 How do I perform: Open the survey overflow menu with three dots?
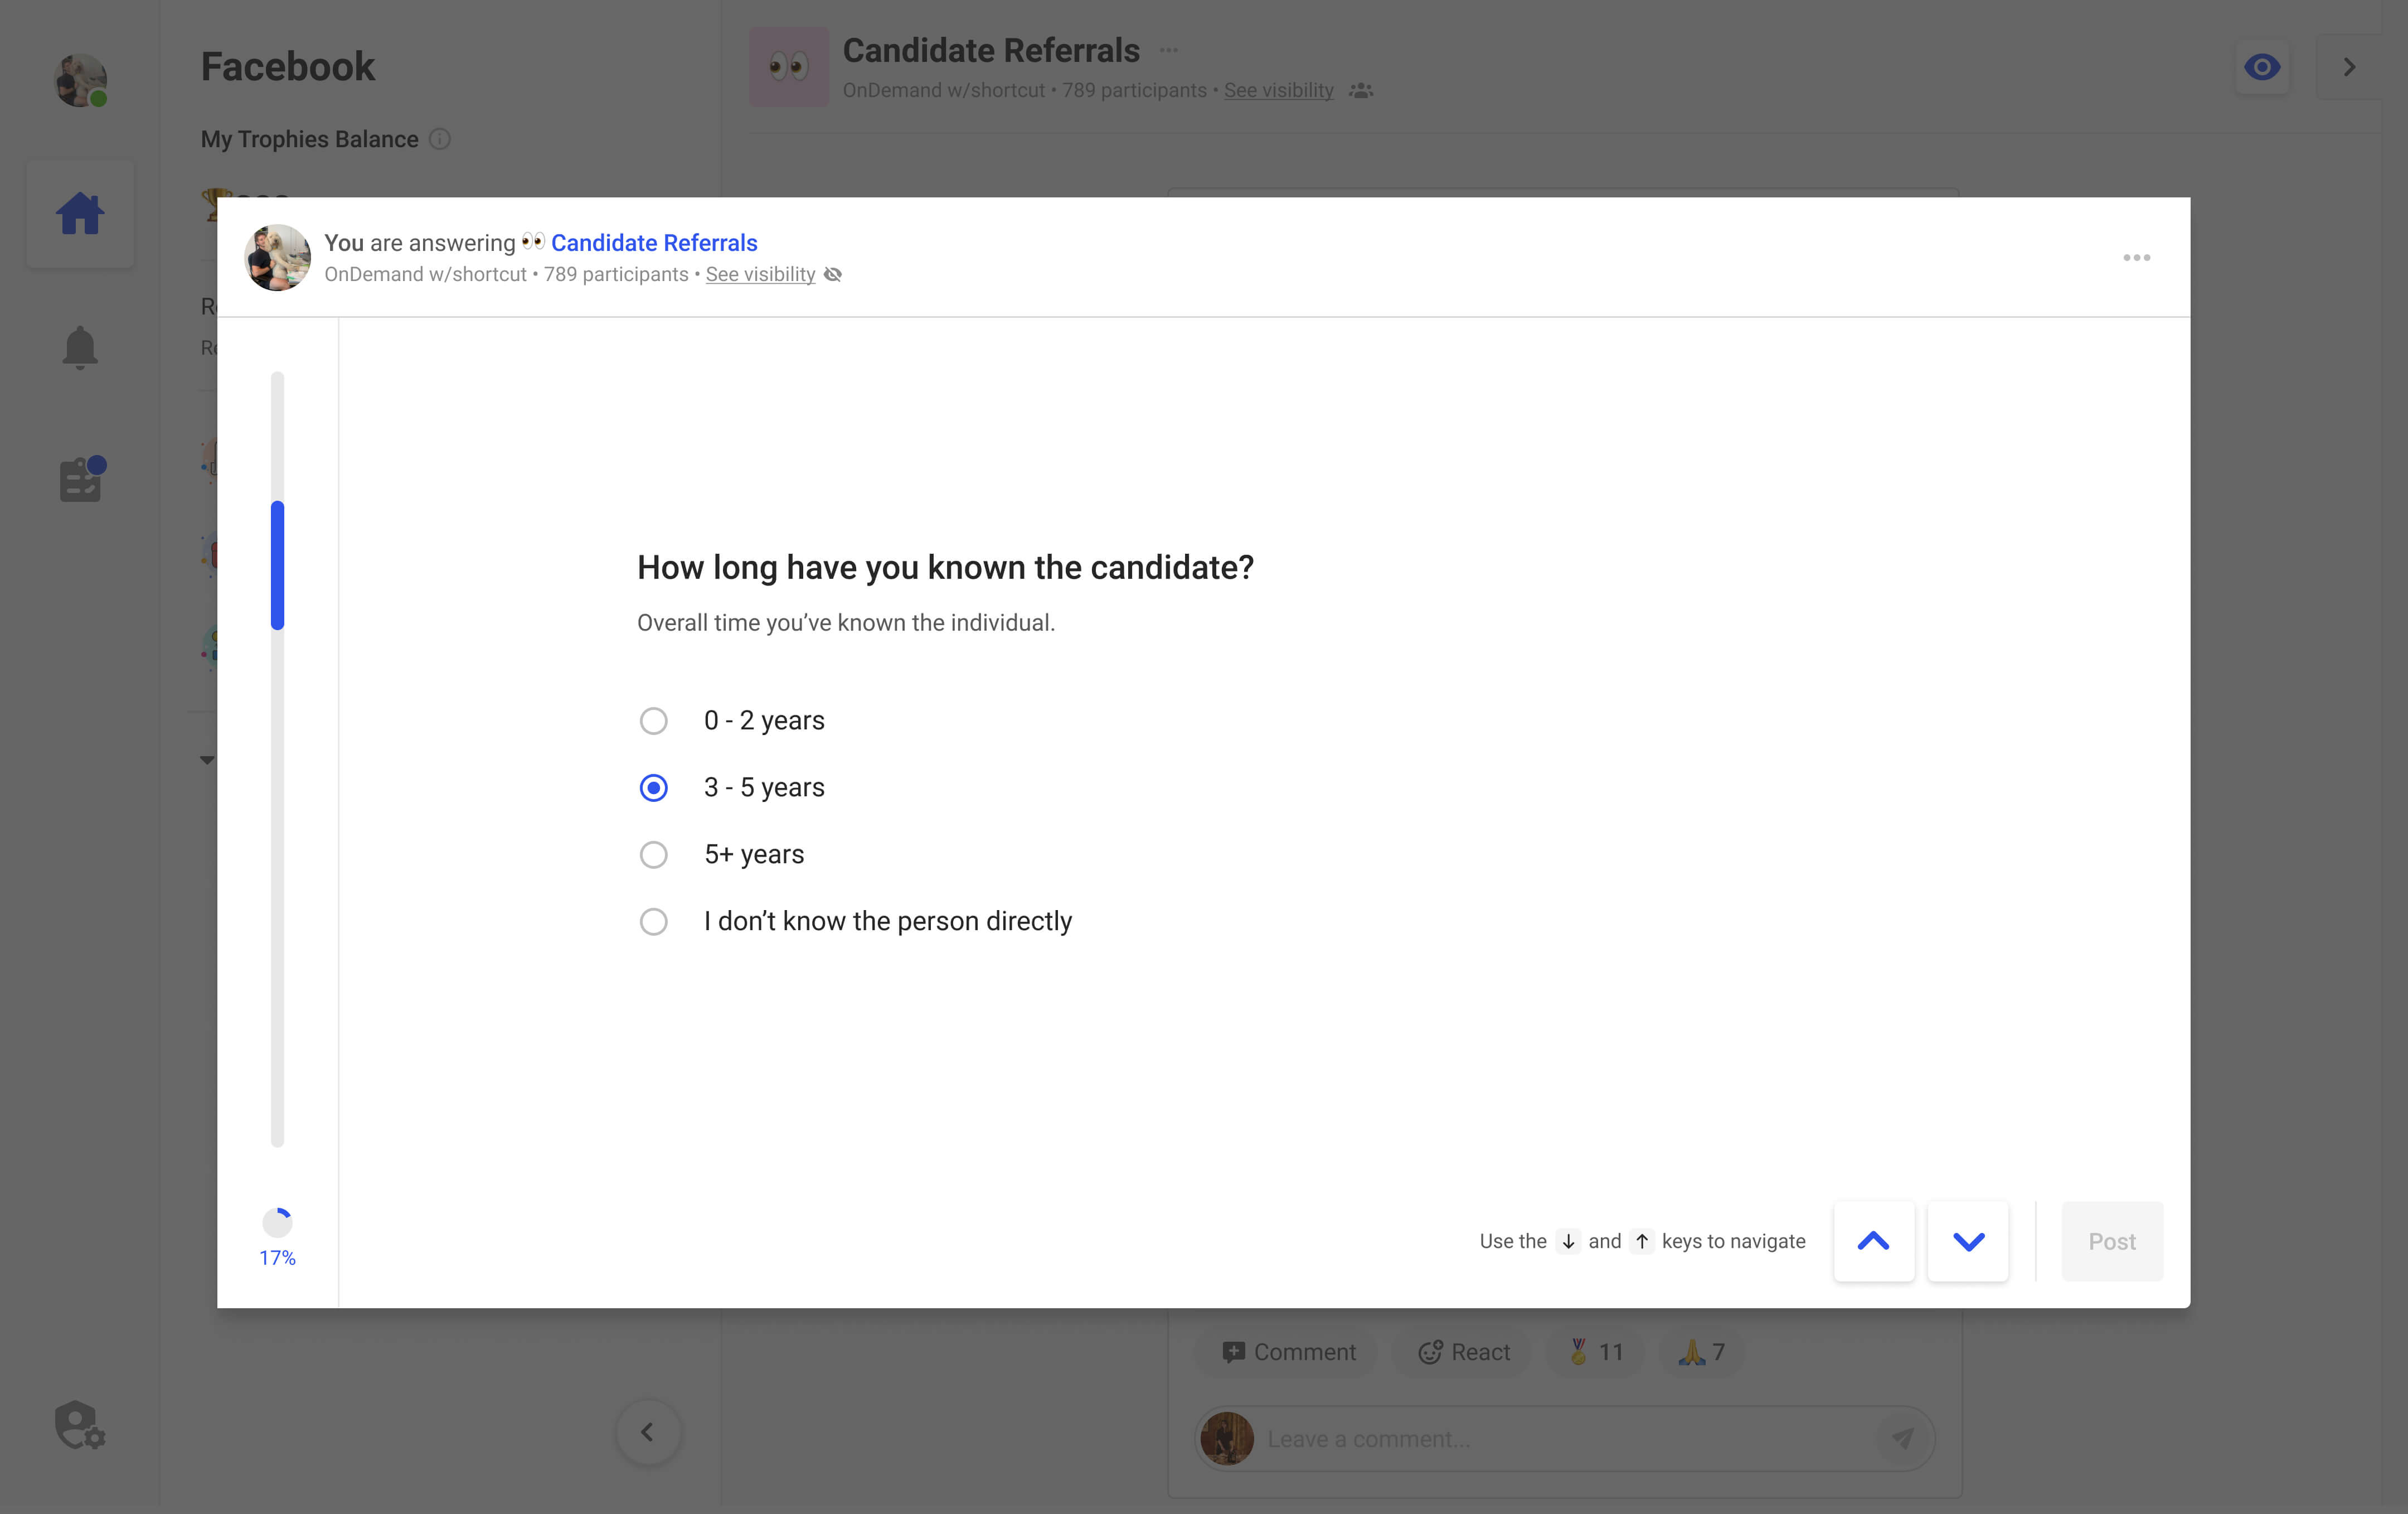coord(2138,257)
